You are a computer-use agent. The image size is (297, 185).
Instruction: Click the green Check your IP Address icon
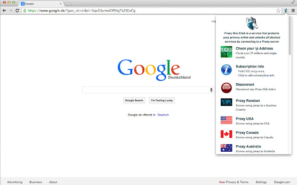coord(226,52)
